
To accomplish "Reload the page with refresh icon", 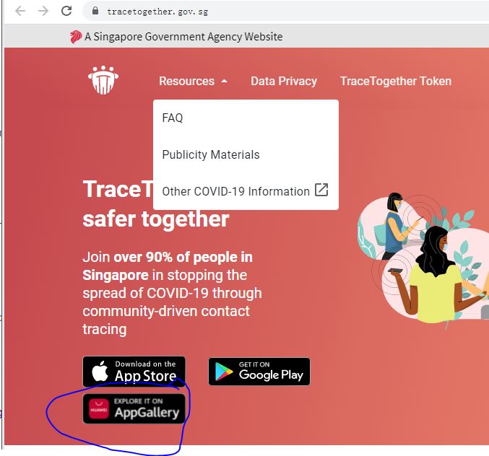I will [x=66, y=11].
